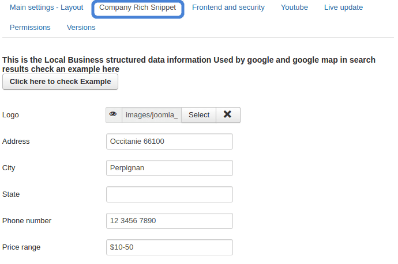Switch to the Permissions tab
This screenshot has width=398, height=264.
30,27
